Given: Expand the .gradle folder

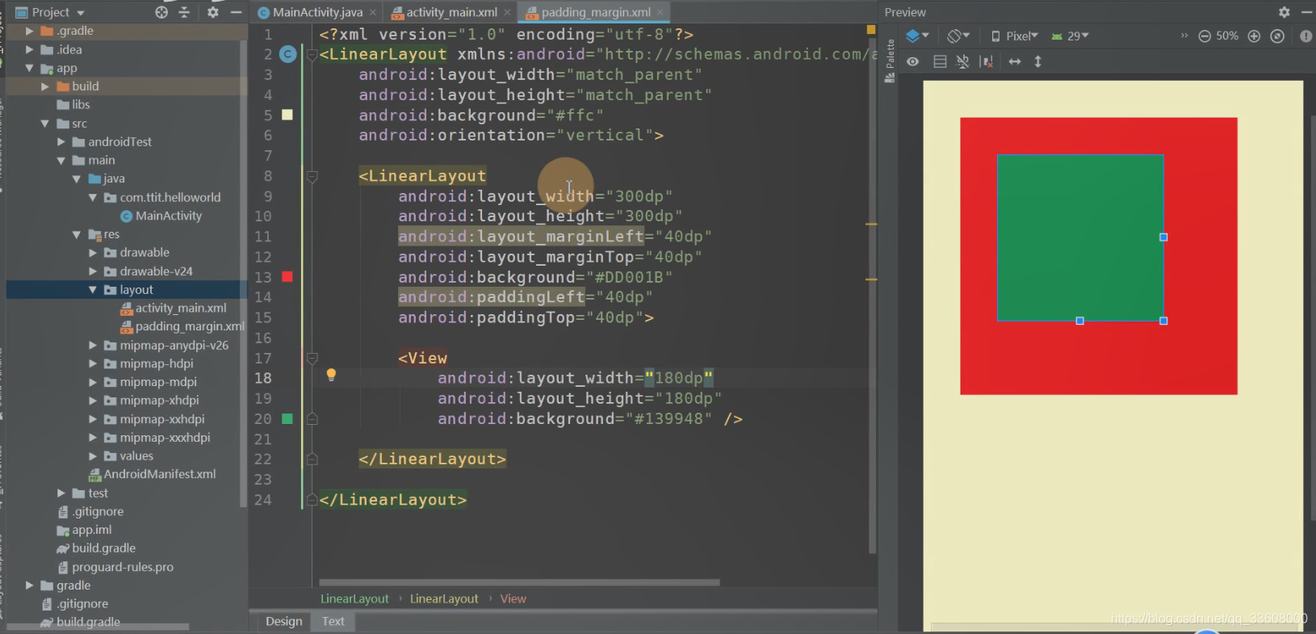Looking at the screenshot, I should coord(30,31).
